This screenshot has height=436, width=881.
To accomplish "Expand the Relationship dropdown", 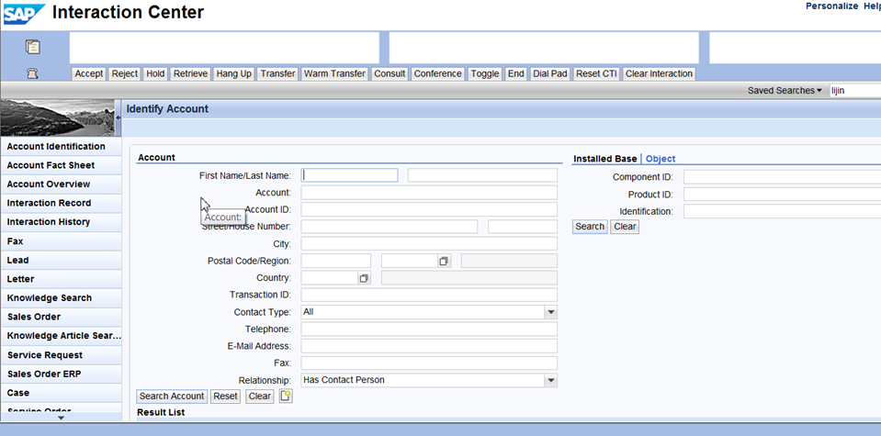I will point(550,380).
